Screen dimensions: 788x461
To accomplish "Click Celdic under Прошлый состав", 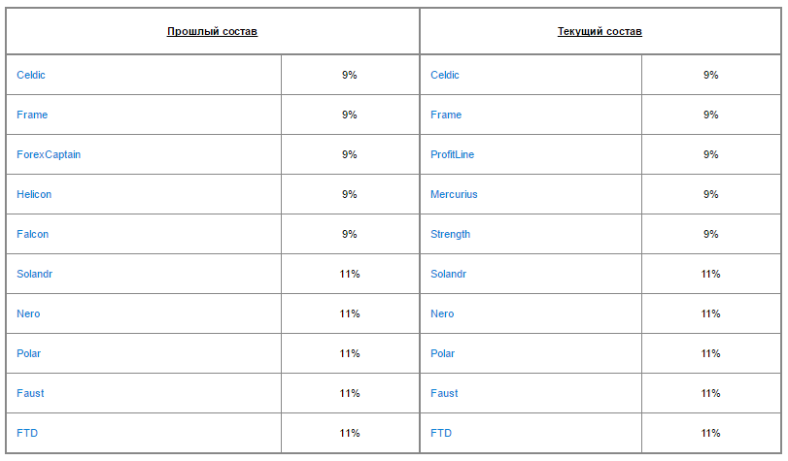I will pyautogui.click(x=31, y=75).
